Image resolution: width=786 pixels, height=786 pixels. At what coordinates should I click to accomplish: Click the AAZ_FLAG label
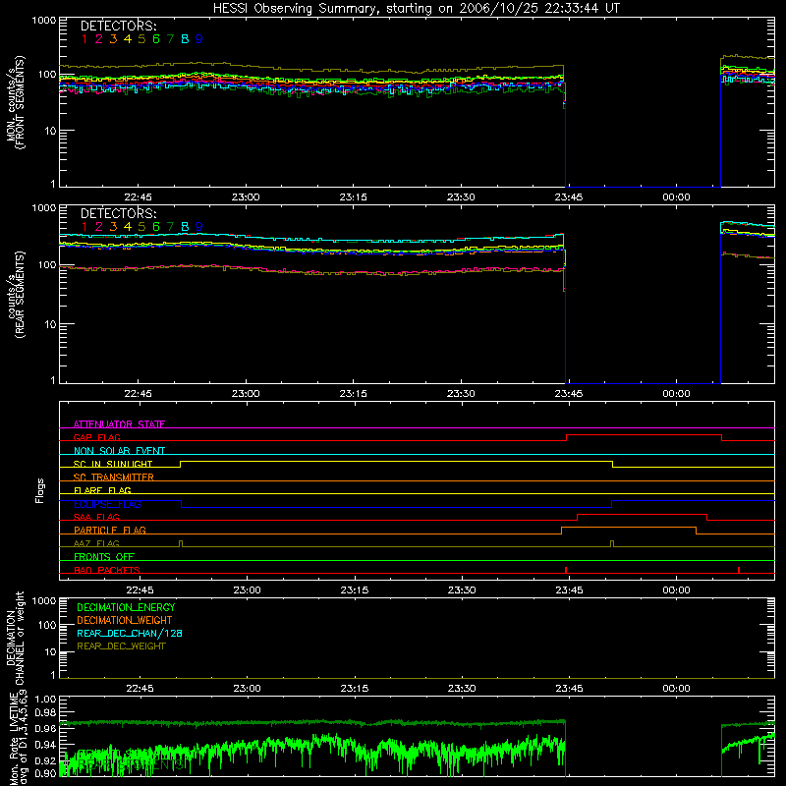coord(96,543)
